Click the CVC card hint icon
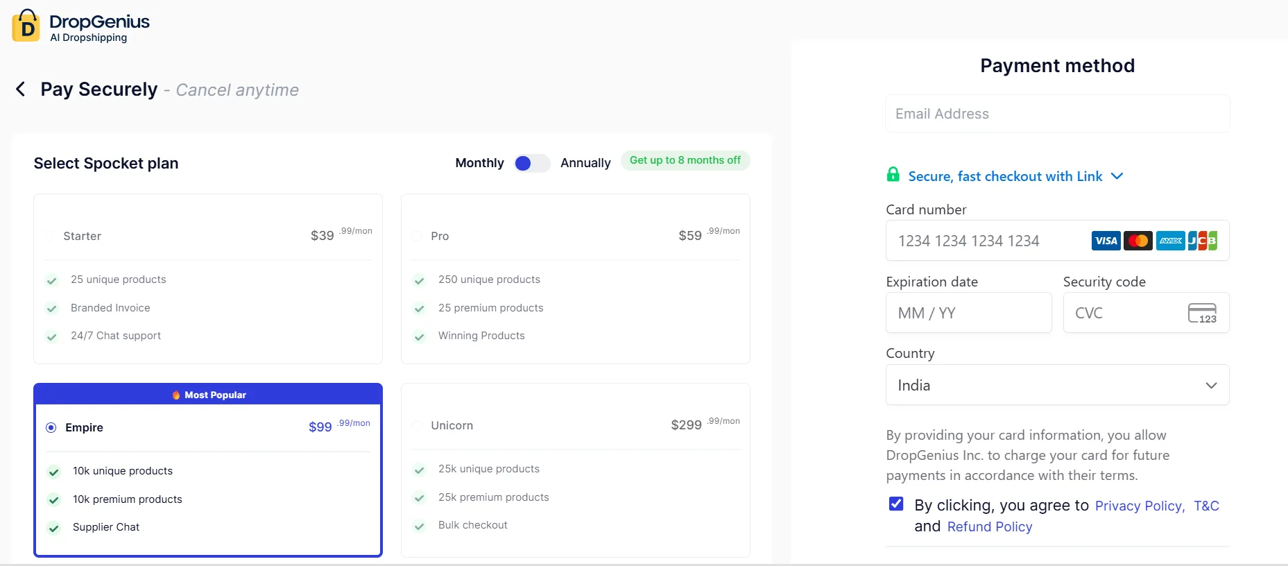The height and width of the screenshot is (566, 1288). pos(1202,314)
